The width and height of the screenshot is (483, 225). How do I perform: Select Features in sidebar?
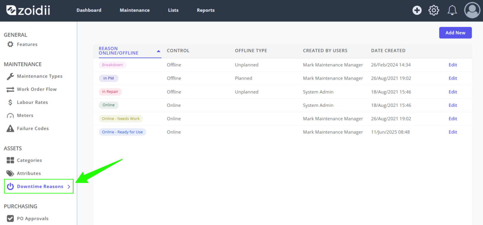pyautogui.click(x=27, y=44)
